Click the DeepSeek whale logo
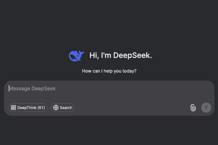 [76, 56]
